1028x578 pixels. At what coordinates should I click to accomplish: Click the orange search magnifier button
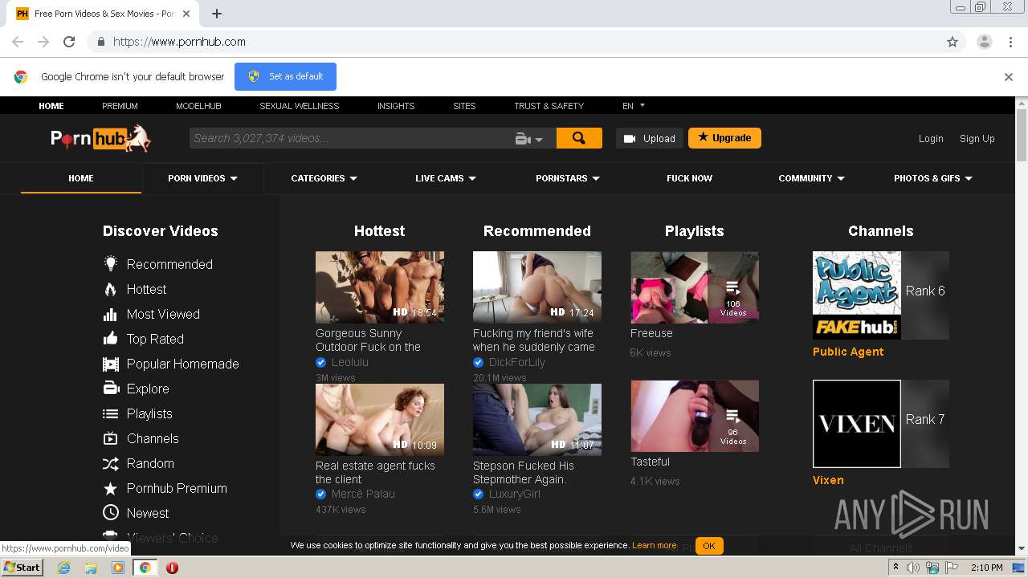pyautogui.click(x=579, y=138)
